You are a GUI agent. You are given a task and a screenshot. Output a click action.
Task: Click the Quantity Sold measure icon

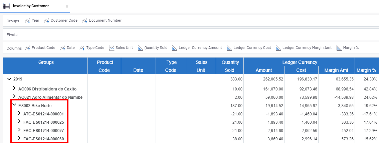(140, 48)
